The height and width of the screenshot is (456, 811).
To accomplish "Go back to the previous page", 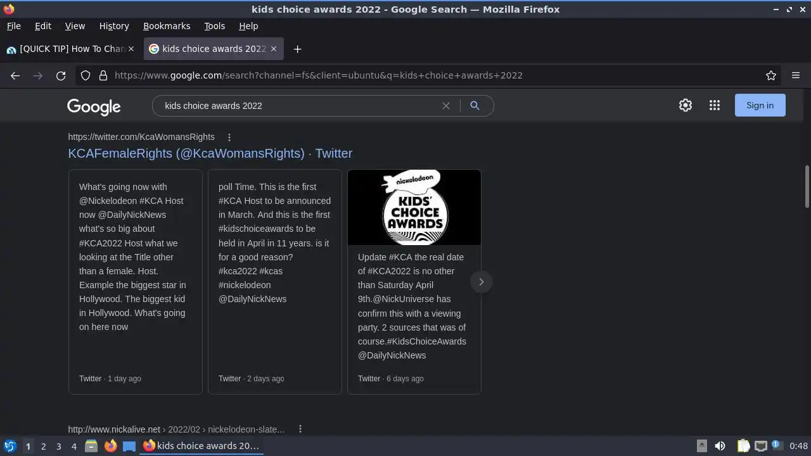I will pyautogui.click(x=15, y=75).
